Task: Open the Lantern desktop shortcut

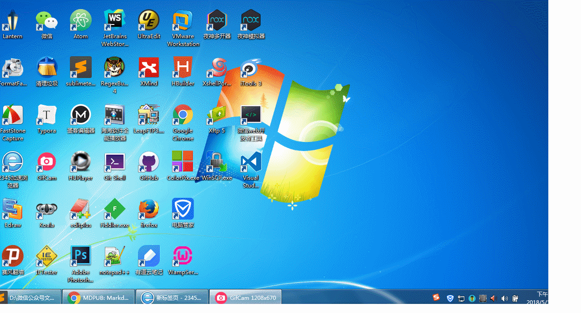Action: tap(12, 24)
